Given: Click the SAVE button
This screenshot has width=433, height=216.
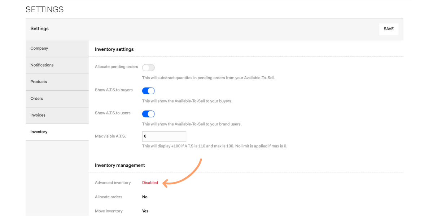Looking at the screenshot, I should click(x=389, y=29).
